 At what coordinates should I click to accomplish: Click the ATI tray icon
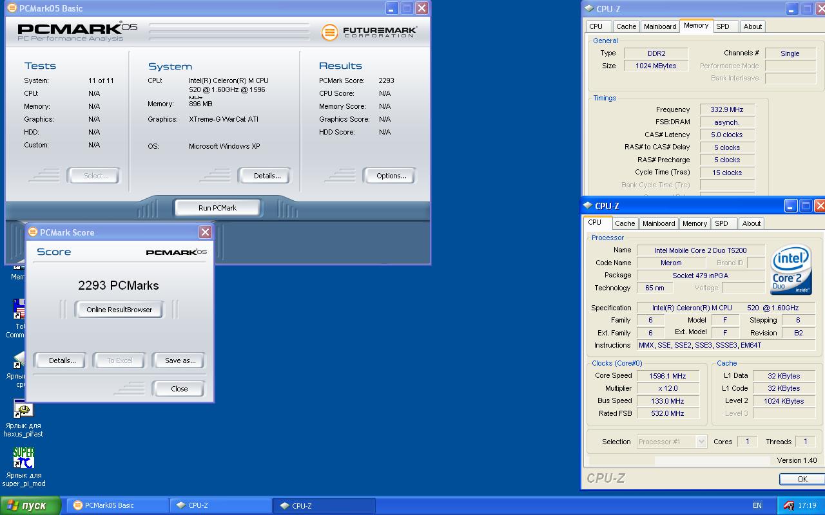pyautogui.click(x=788, y=506)
